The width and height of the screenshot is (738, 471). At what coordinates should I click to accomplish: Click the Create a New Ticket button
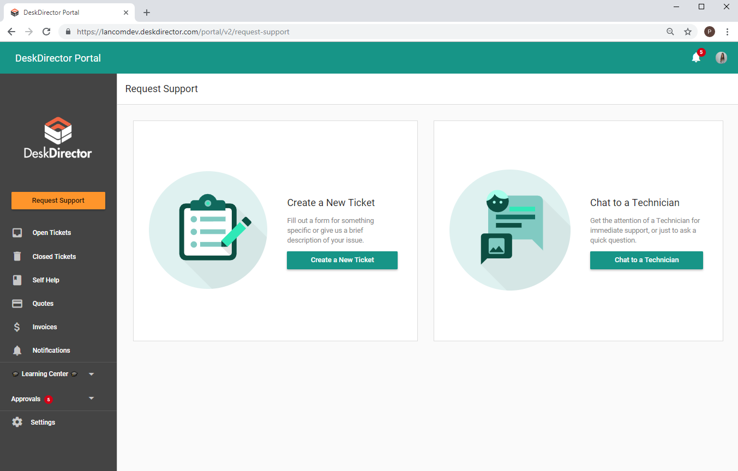point(342,260)
